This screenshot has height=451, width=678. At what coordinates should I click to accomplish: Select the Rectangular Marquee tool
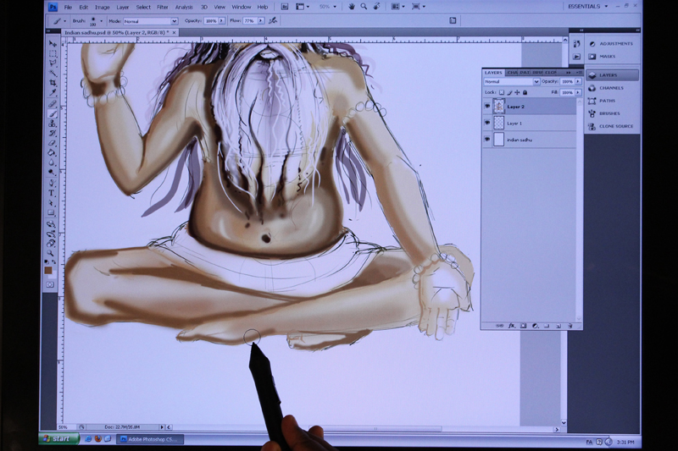(x=52, y=53)
